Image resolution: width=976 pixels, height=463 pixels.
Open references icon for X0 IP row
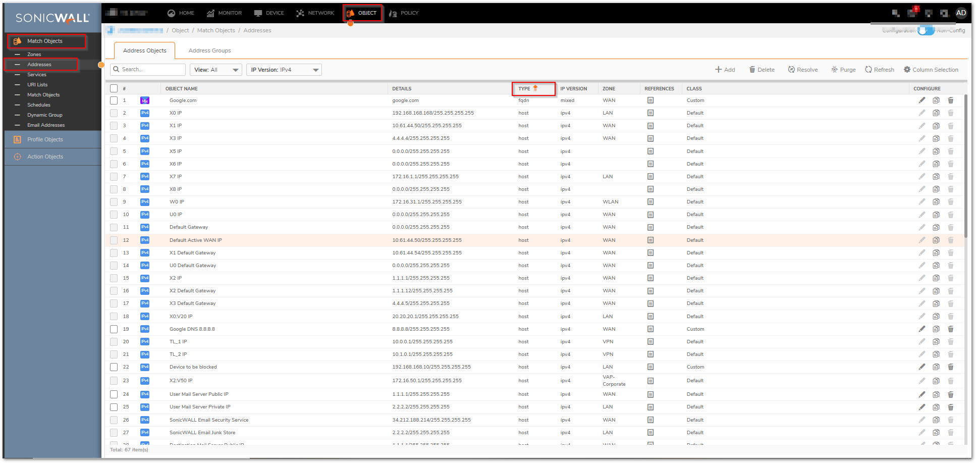[x=650, y=113]
